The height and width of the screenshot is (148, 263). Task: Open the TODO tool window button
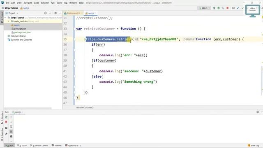tap(22, 146)
